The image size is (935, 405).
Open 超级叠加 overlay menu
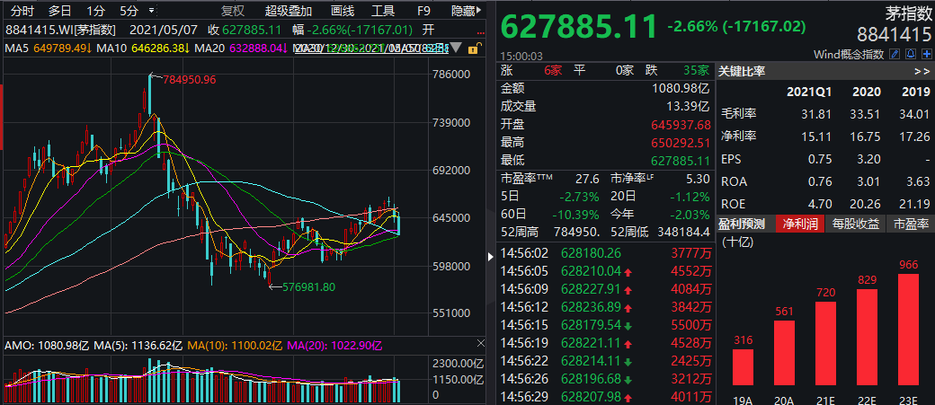(289, 11)
